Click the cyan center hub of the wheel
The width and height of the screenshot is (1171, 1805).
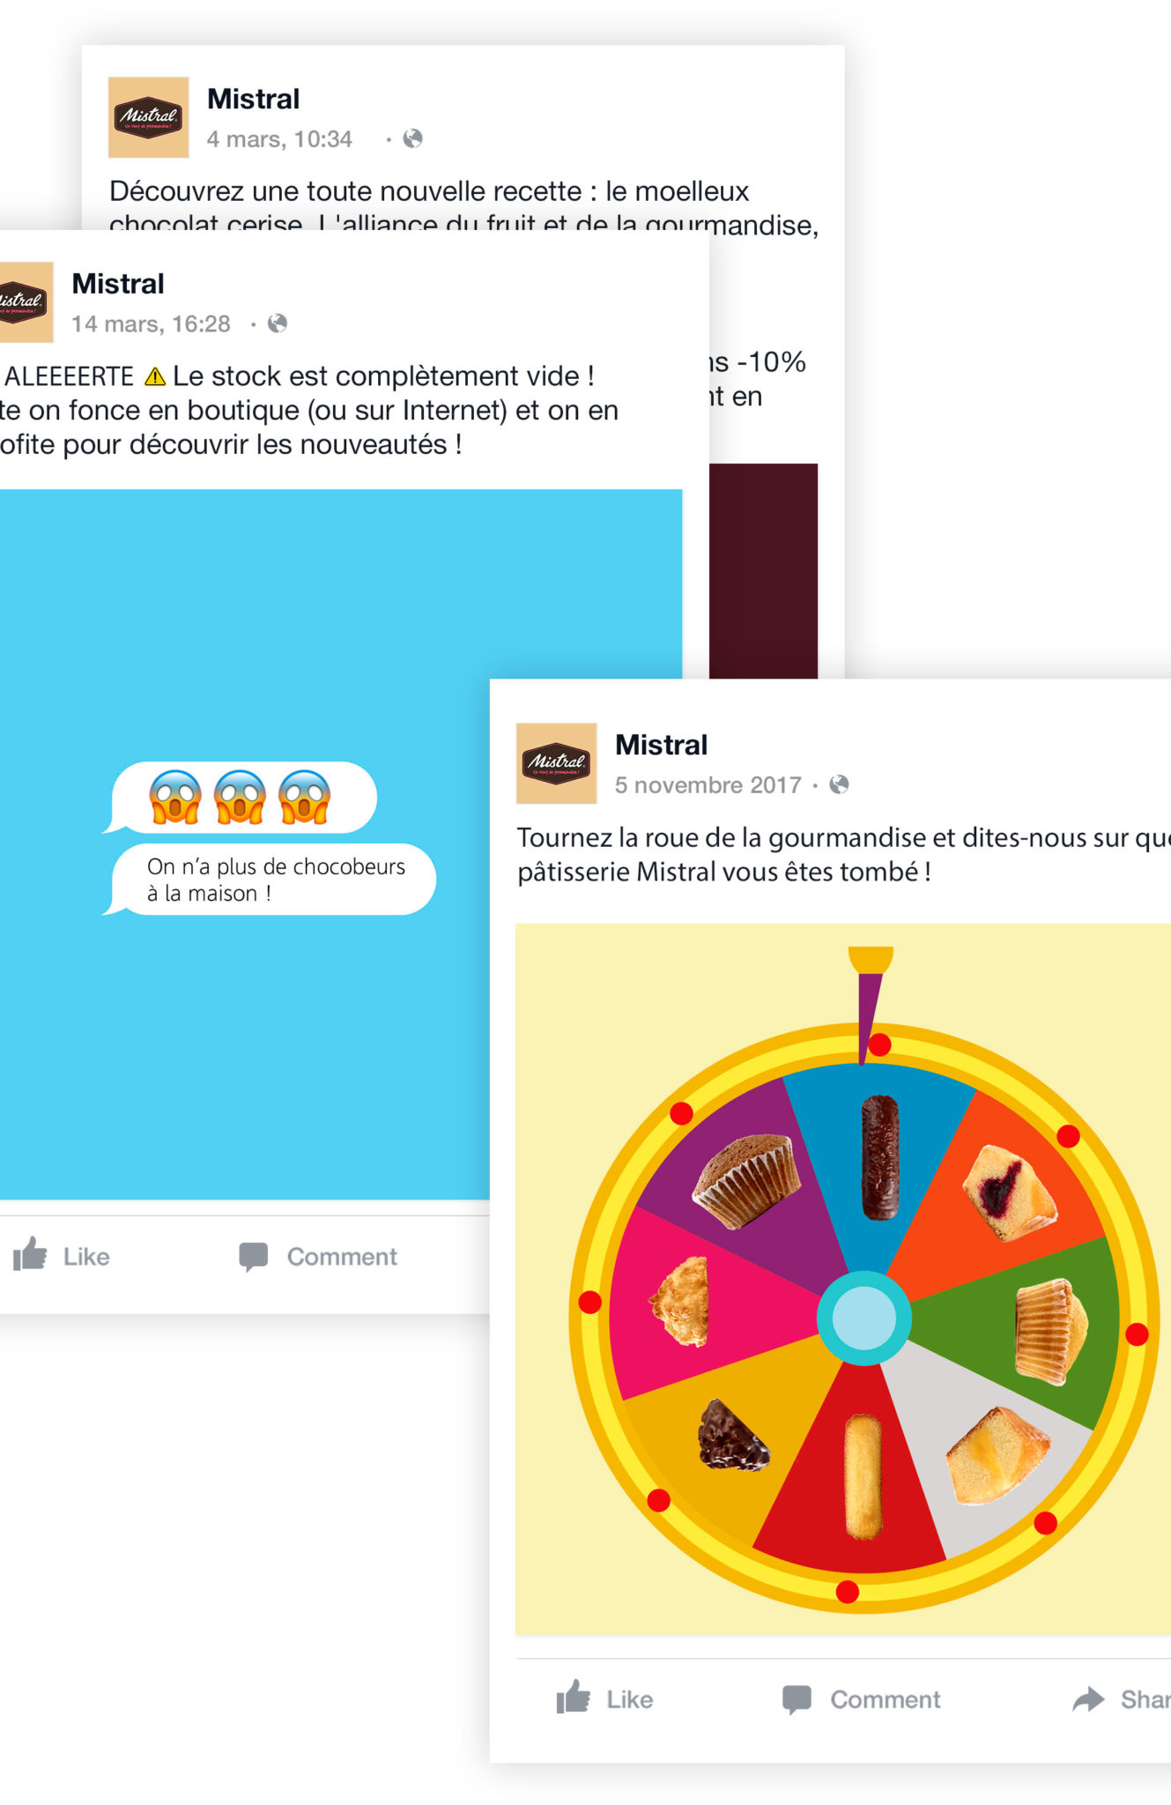point(863,1318)
